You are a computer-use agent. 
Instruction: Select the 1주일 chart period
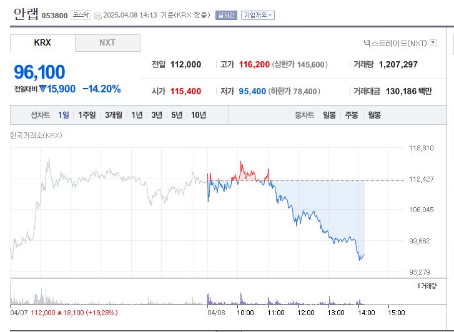pyautogui.click(x=87, y=115)
